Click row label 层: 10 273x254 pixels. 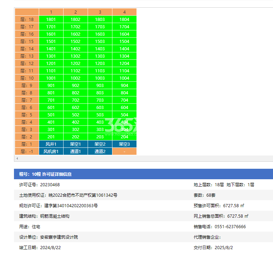[x=27, y=78]
